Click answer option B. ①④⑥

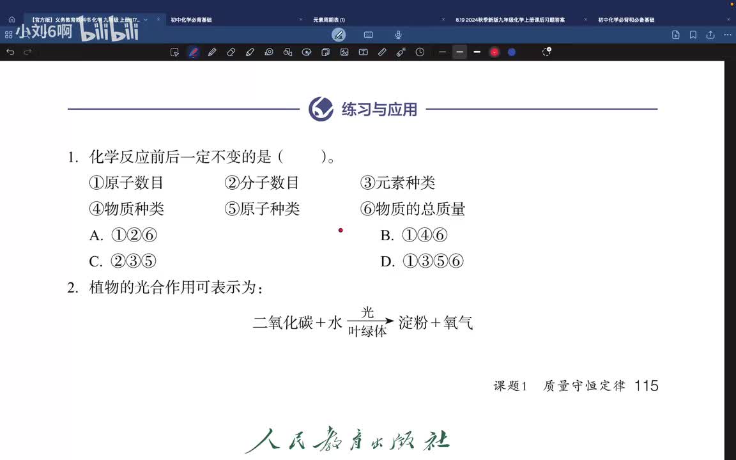(413, 235)
